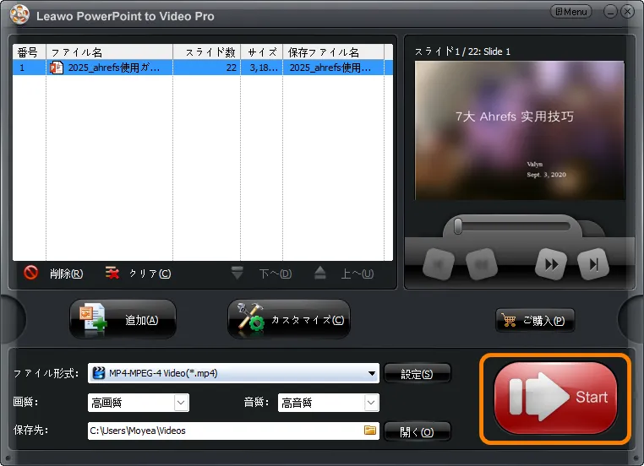Click the Leawo app logo icon
The image size is (644, 466).
click(19, 14)
